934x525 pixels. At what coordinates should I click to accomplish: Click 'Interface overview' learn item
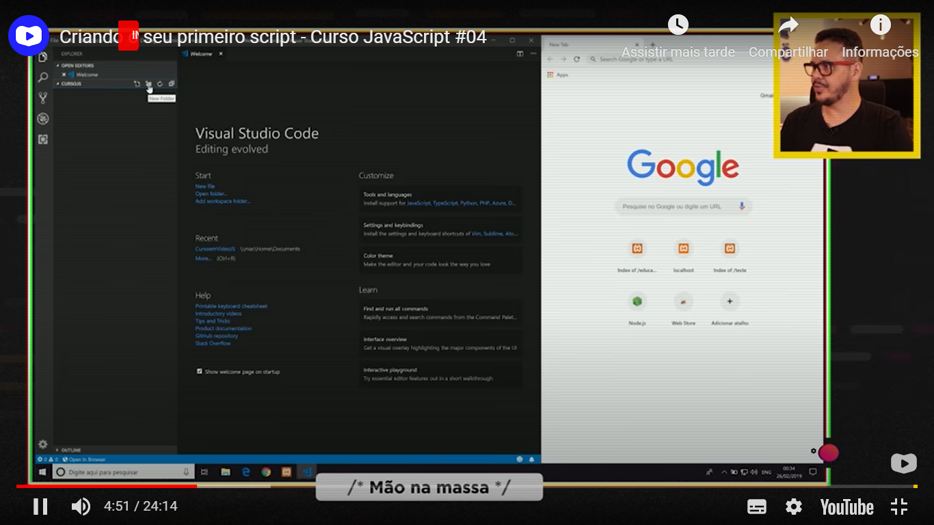coord(441,343)
